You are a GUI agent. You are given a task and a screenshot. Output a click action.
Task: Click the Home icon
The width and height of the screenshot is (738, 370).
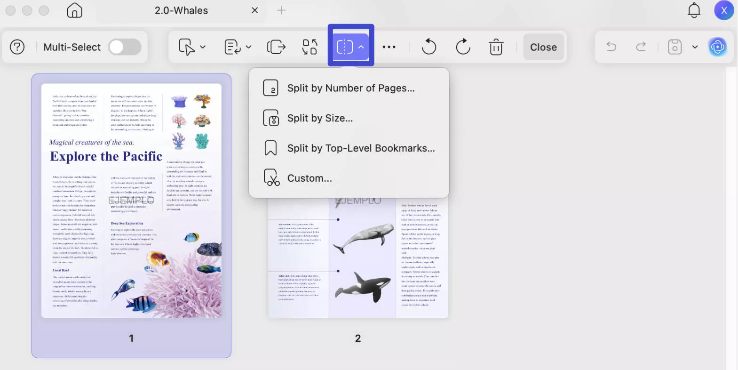tap(74, 10)
